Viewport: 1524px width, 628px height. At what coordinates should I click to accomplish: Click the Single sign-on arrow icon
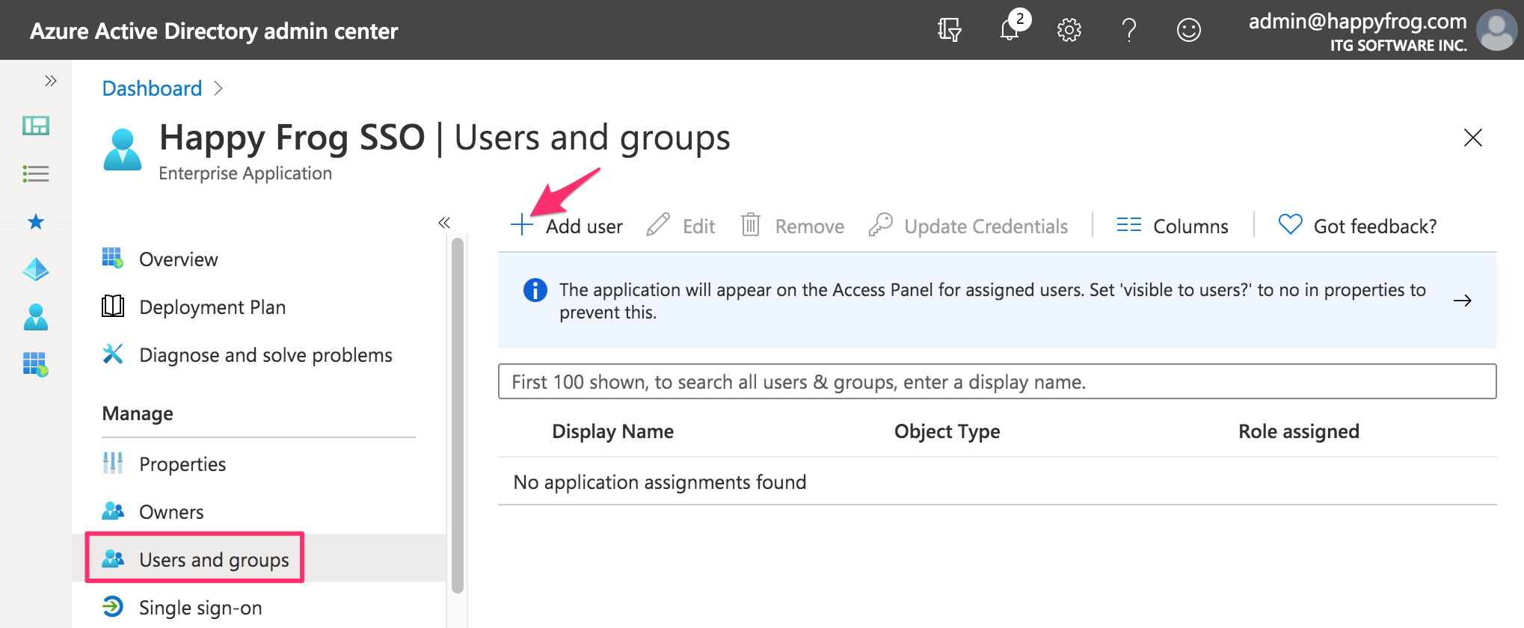click(x=113, y=606)
